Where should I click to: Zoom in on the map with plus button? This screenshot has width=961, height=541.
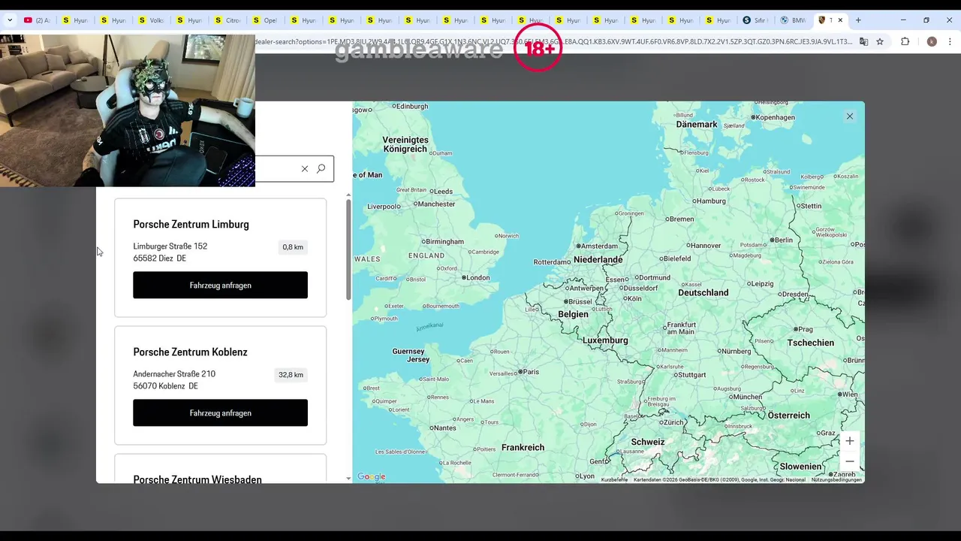[850, 441]
